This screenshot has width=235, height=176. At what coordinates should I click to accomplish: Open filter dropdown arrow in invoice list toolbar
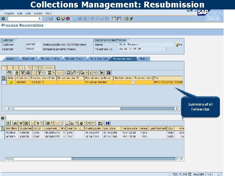coord(41,123)
